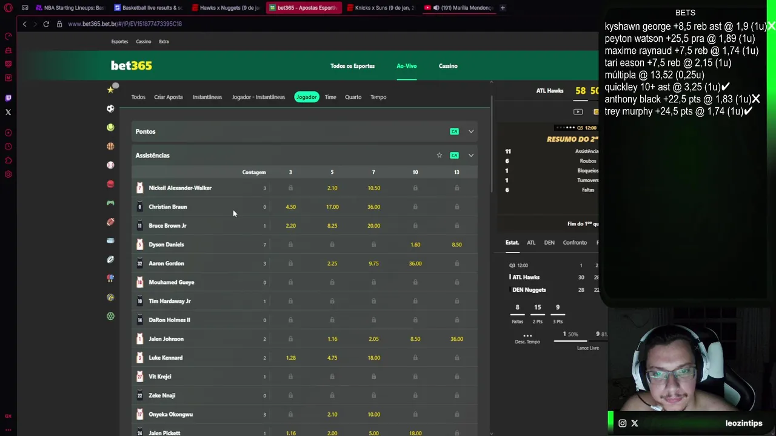Select the ice hockey puck icon
Image resolution: width=776 pixels, height=436 pixels.
point(110,240)
